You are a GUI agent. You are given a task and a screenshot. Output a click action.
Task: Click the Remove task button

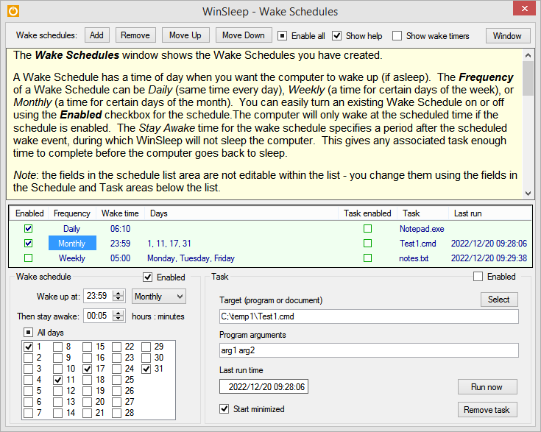click(x=487, y=410)
